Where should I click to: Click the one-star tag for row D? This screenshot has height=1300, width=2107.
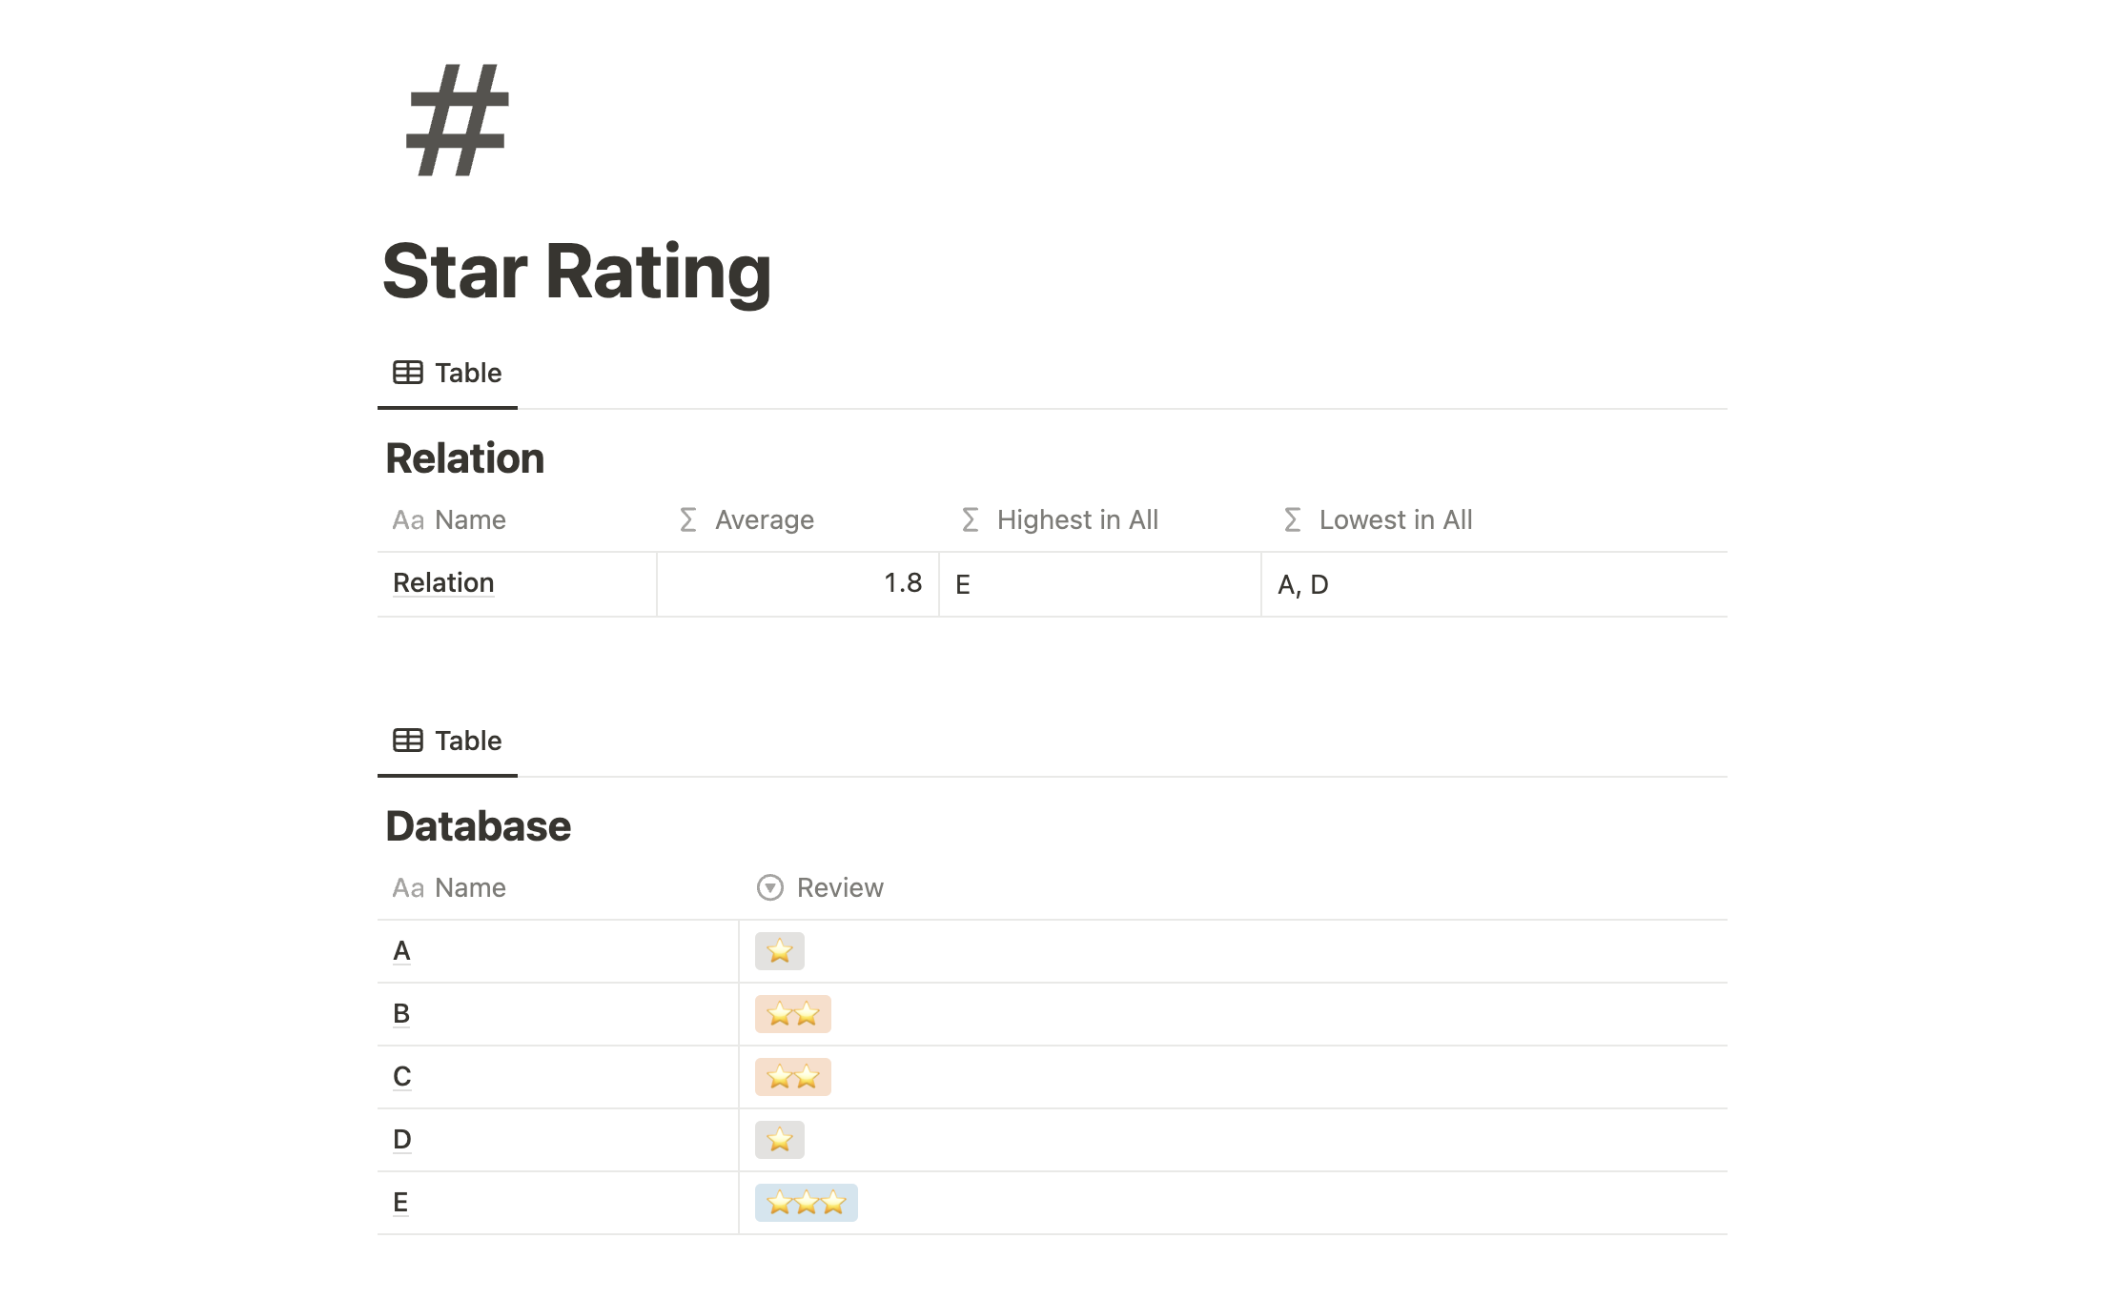[780, 1140]
